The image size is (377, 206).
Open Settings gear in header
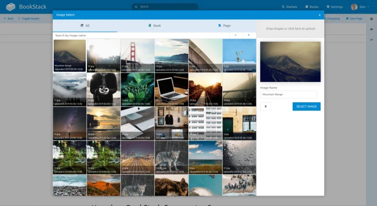pos(335,7)
